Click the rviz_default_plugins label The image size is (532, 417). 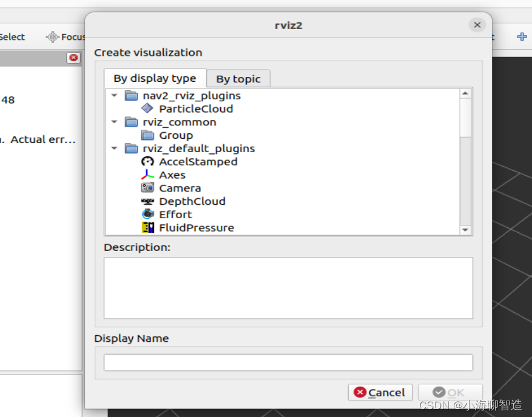tap(199, 148)
